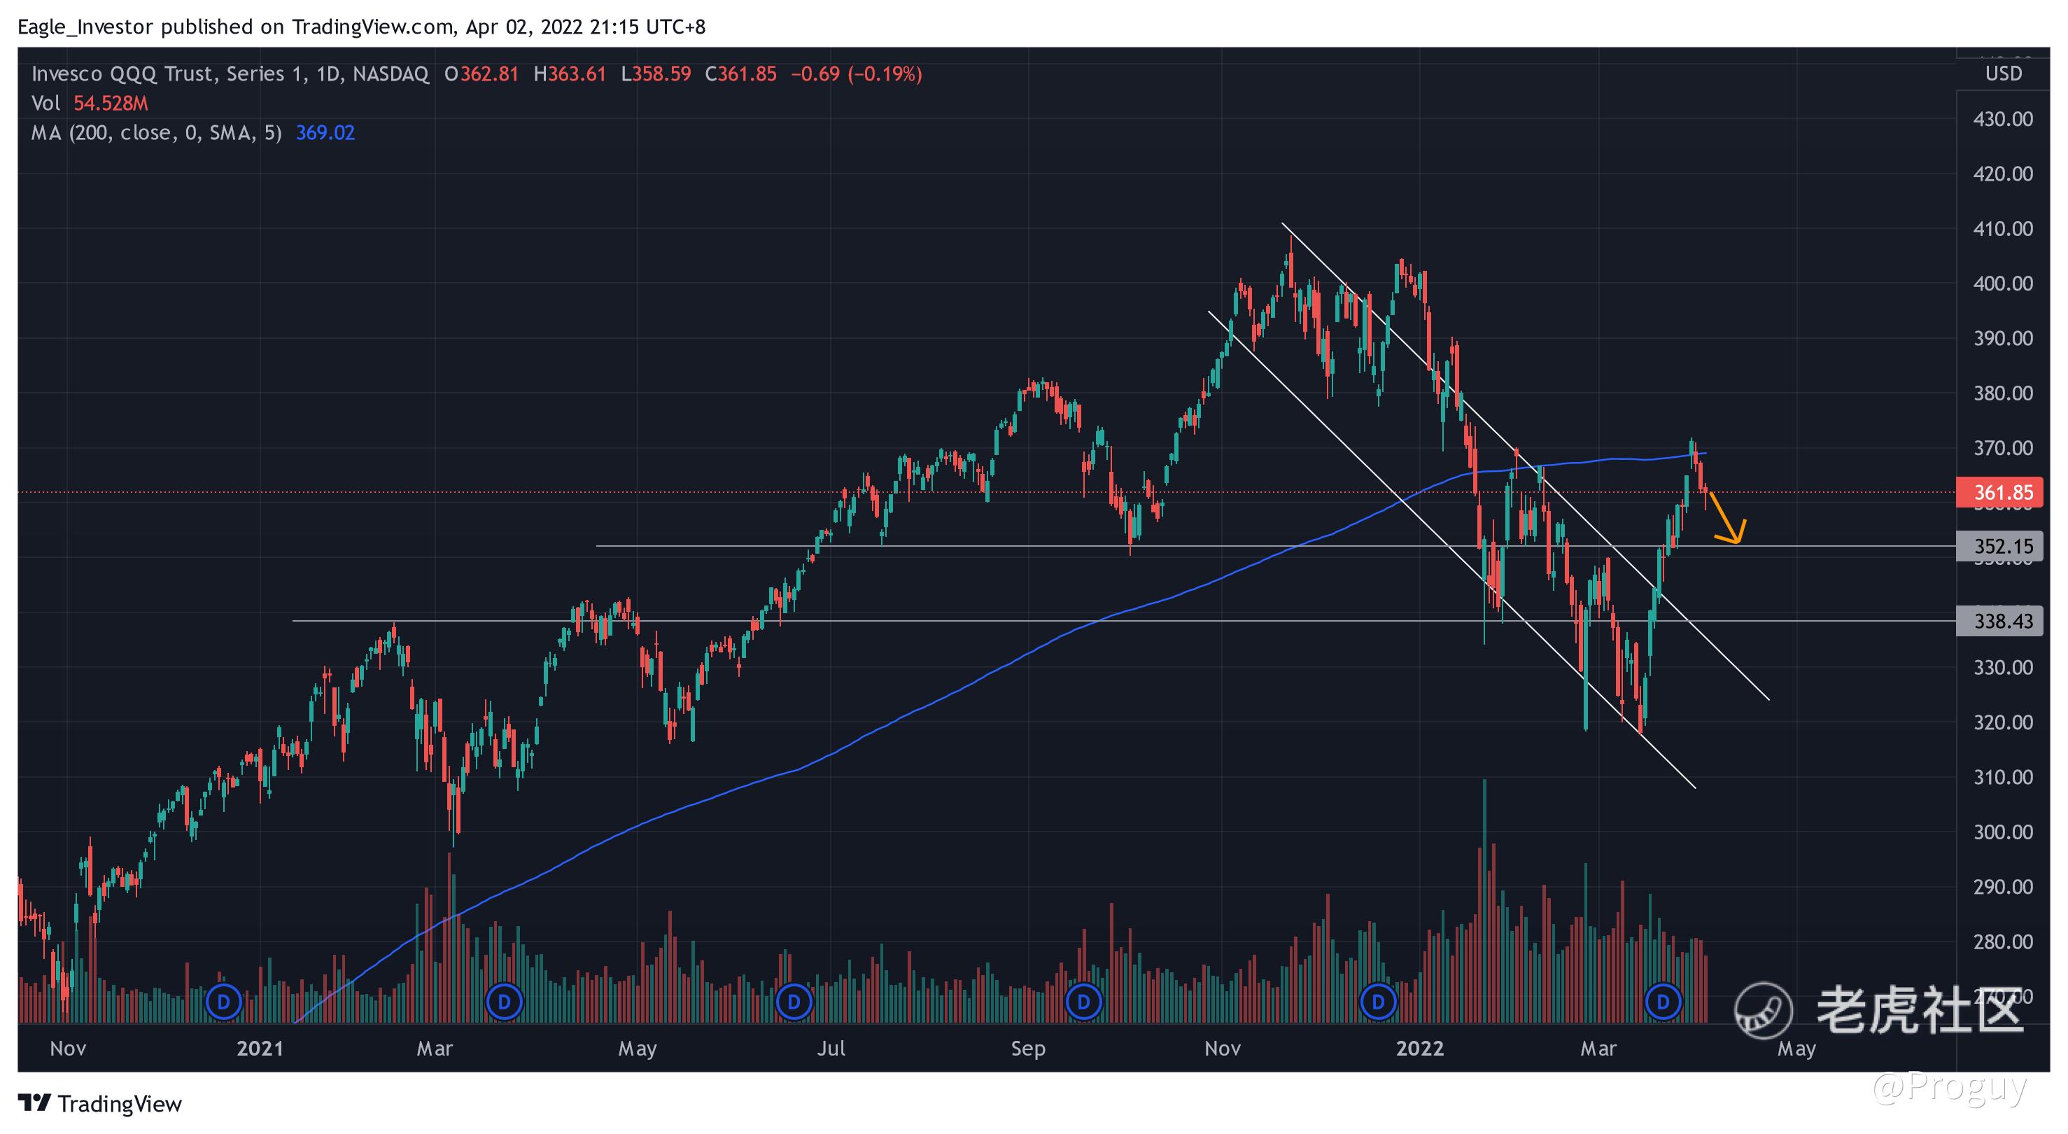Click the dividend D marker before 2022
The image size is (2068, 1134).
tap(1379, 1002)
